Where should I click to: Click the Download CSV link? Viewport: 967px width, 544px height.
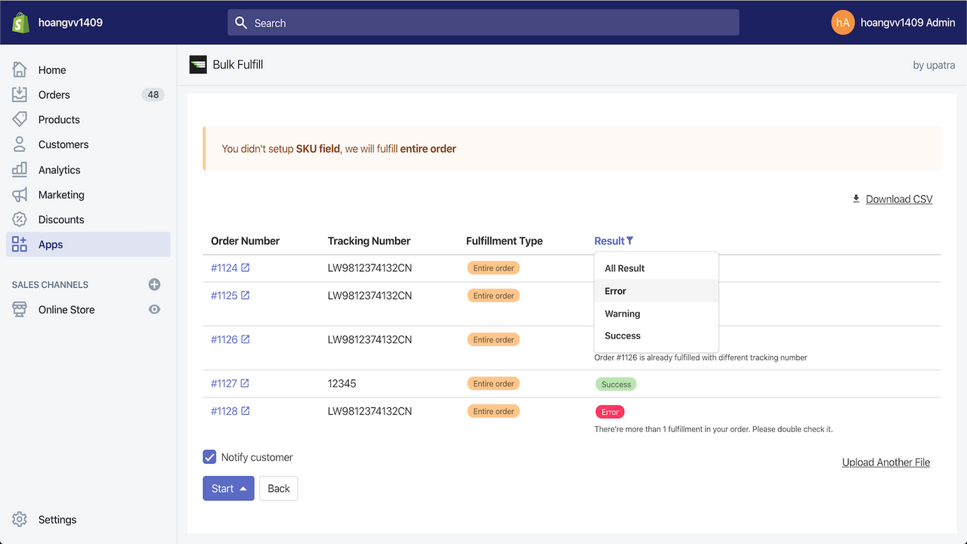[x=899, y=199]
